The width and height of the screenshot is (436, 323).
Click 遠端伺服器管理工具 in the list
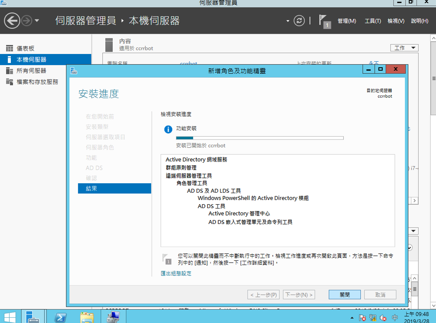[189, 176]
